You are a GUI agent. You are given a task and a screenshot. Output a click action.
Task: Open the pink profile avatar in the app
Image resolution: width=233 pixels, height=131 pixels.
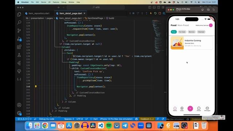point(211,25)
